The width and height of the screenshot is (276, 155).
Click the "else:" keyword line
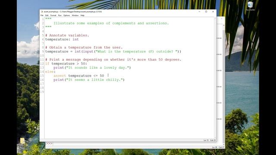pyautogui.click(x=50, y=72)
